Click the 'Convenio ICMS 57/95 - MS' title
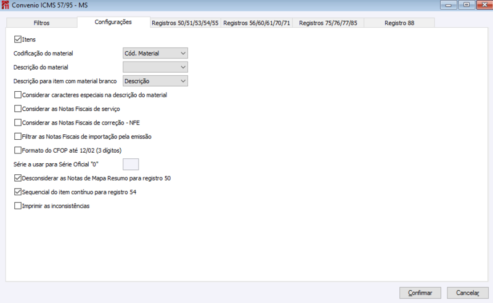This screenshot has width=493, height=303. (x=50, y=6)
